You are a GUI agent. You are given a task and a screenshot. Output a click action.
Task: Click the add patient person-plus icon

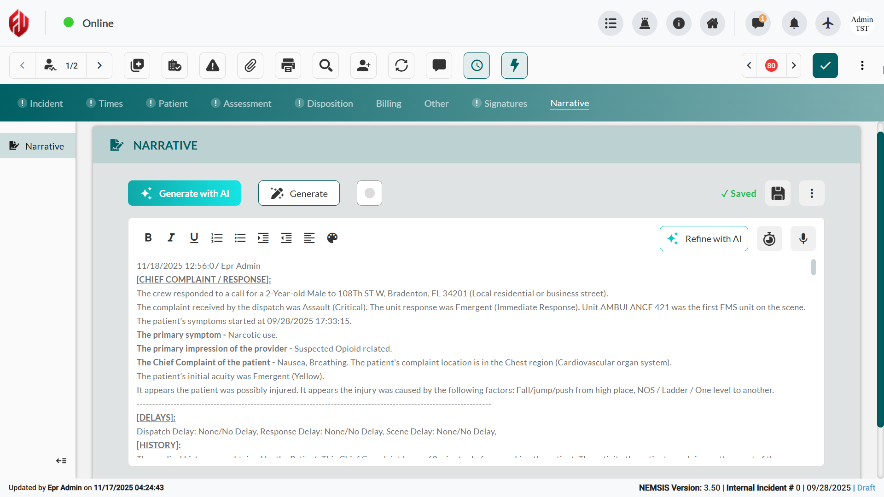(363, 65)
